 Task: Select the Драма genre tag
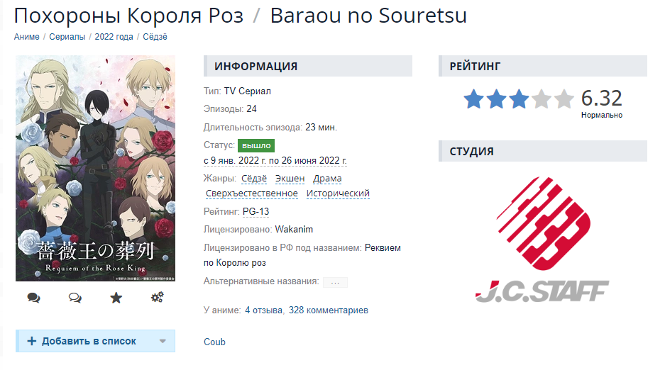[327, 179]
